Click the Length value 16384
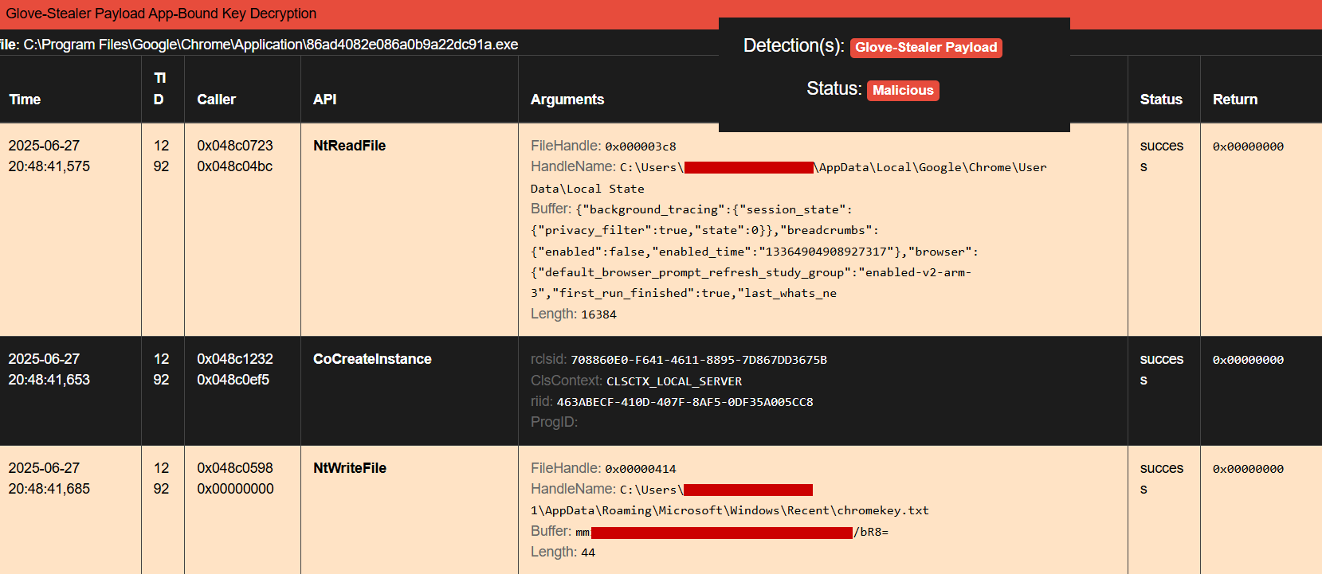This screenshot has height=574, width=1322. (599, 314)
